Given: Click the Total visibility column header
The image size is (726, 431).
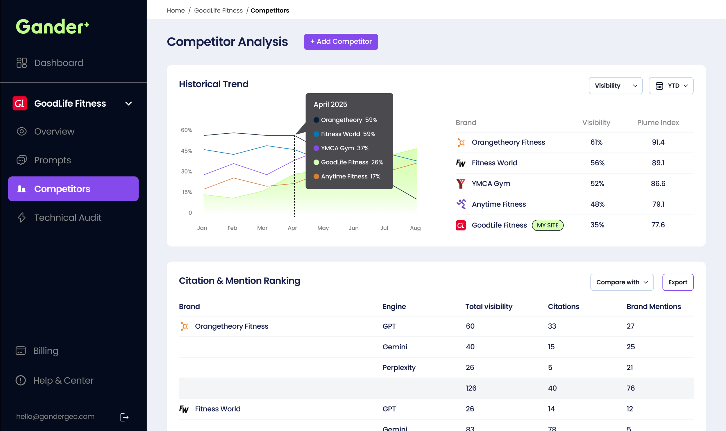Looking at the screenshot, I should tap(489, 307).
